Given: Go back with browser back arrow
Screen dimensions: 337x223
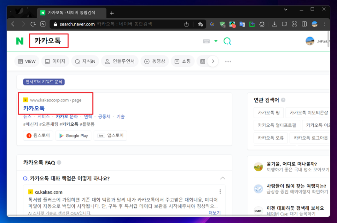Looking at the screenshot, I should coord(13,24).
